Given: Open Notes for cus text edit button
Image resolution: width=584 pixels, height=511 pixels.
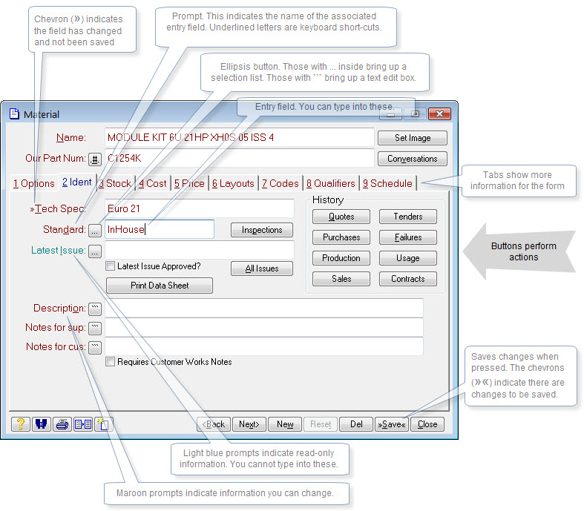Looking at the screenshot, I should pyautogui.click(x=95, y=348).
